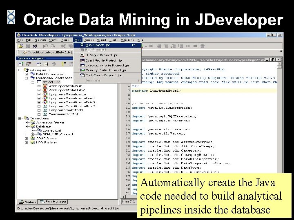Collapse the Database node under Connections

[x=27, y=126]
